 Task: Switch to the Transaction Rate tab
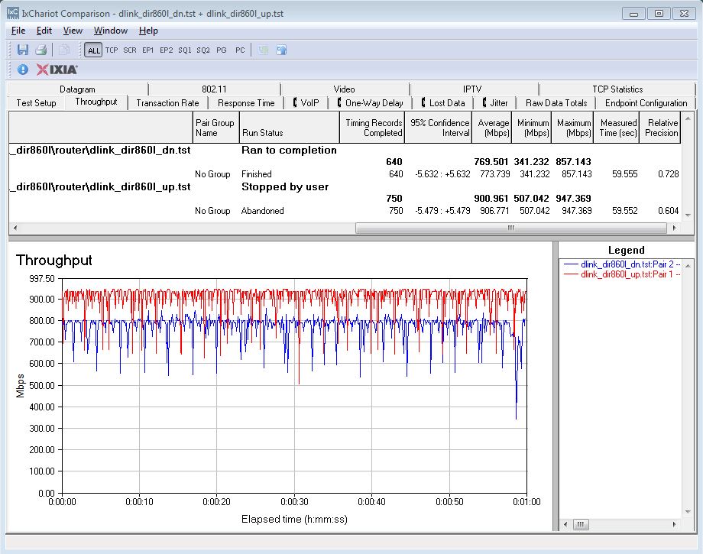point(167,103)
